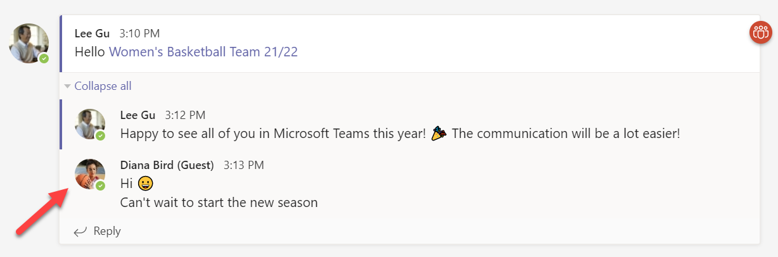Click the Lee Gu name on the 3:12 PM reply
The width and height of the screenshot is (778, 257).
pos(137,115)
